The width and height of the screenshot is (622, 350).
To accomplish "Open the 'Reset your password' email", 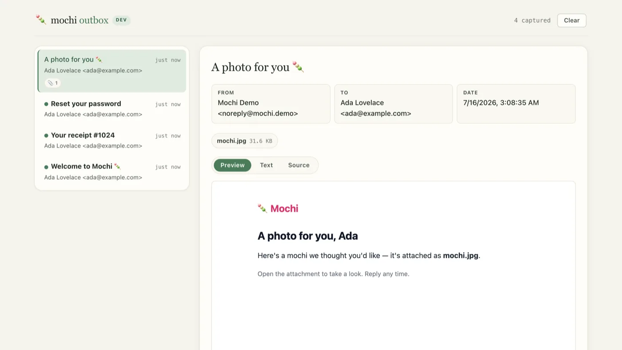I will click(112, 109).
